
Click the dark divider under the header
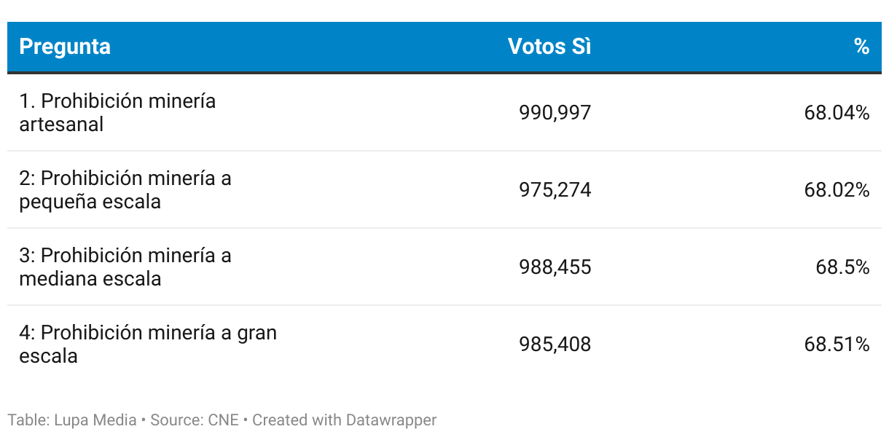point(444,73)
